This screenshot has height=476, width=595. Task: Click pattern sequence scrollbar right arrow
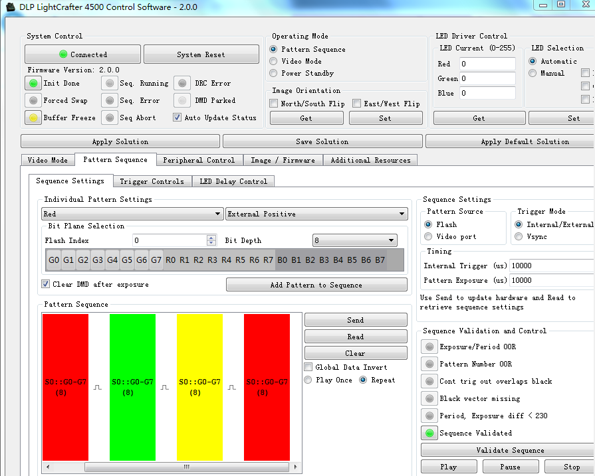point(296,467)
